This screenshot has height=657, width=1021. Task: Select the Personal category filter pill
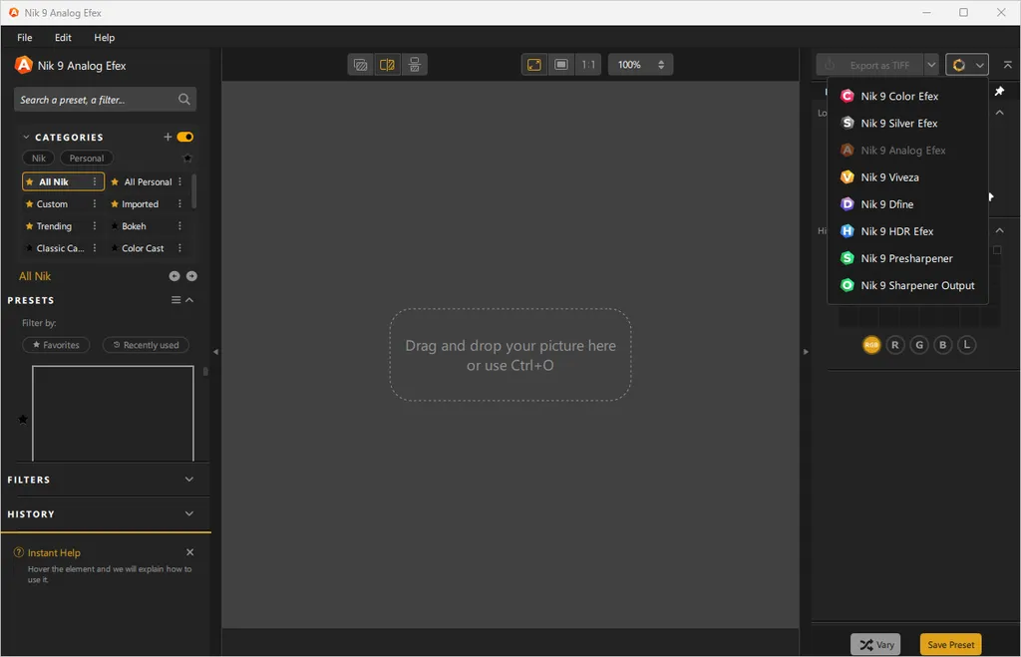pyautogui.click(x=87, y=159)
